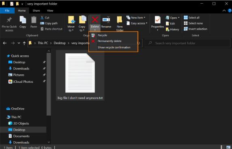
Task: Click the Paste clipboard icon
Action: coord(34,20)
